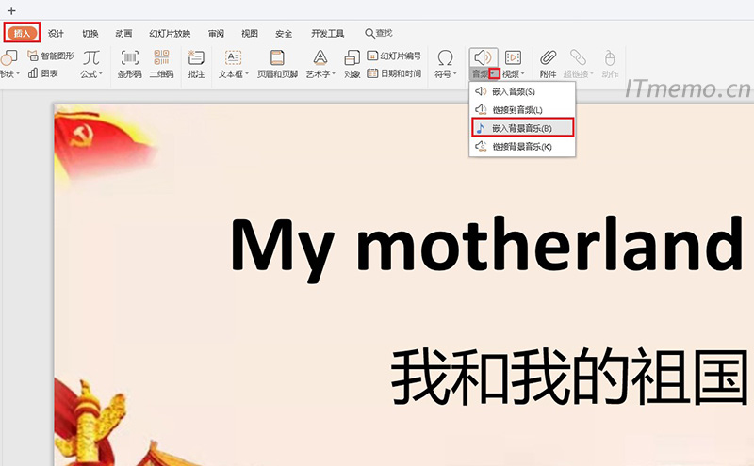
Task: Select the 我和我的祖国 subtitle text
Action: click(x=569, y=377)
